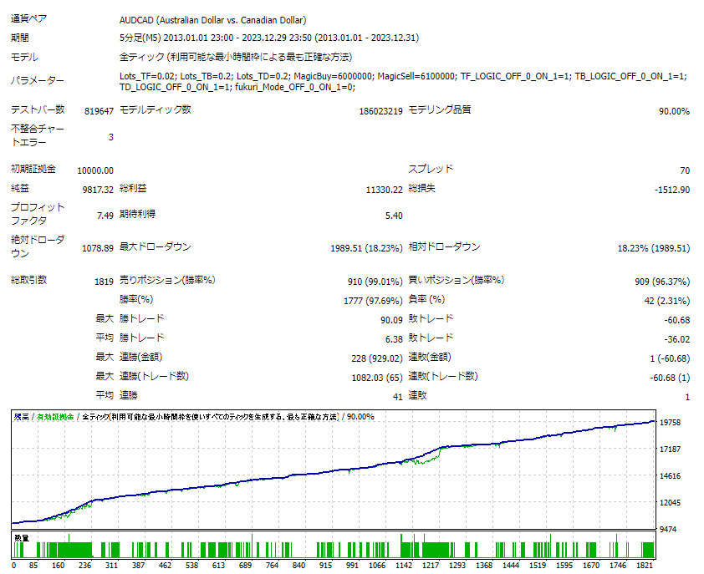Click the gross loss value -1512.90
This screenshot has height=574, width=704.
pyautogui.click(x=672, y=190)
